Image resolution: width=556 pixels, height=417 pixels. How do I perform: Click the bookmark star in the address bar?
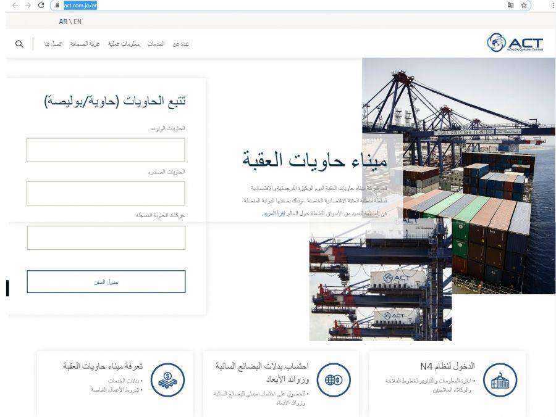click(x=524, y=6)
